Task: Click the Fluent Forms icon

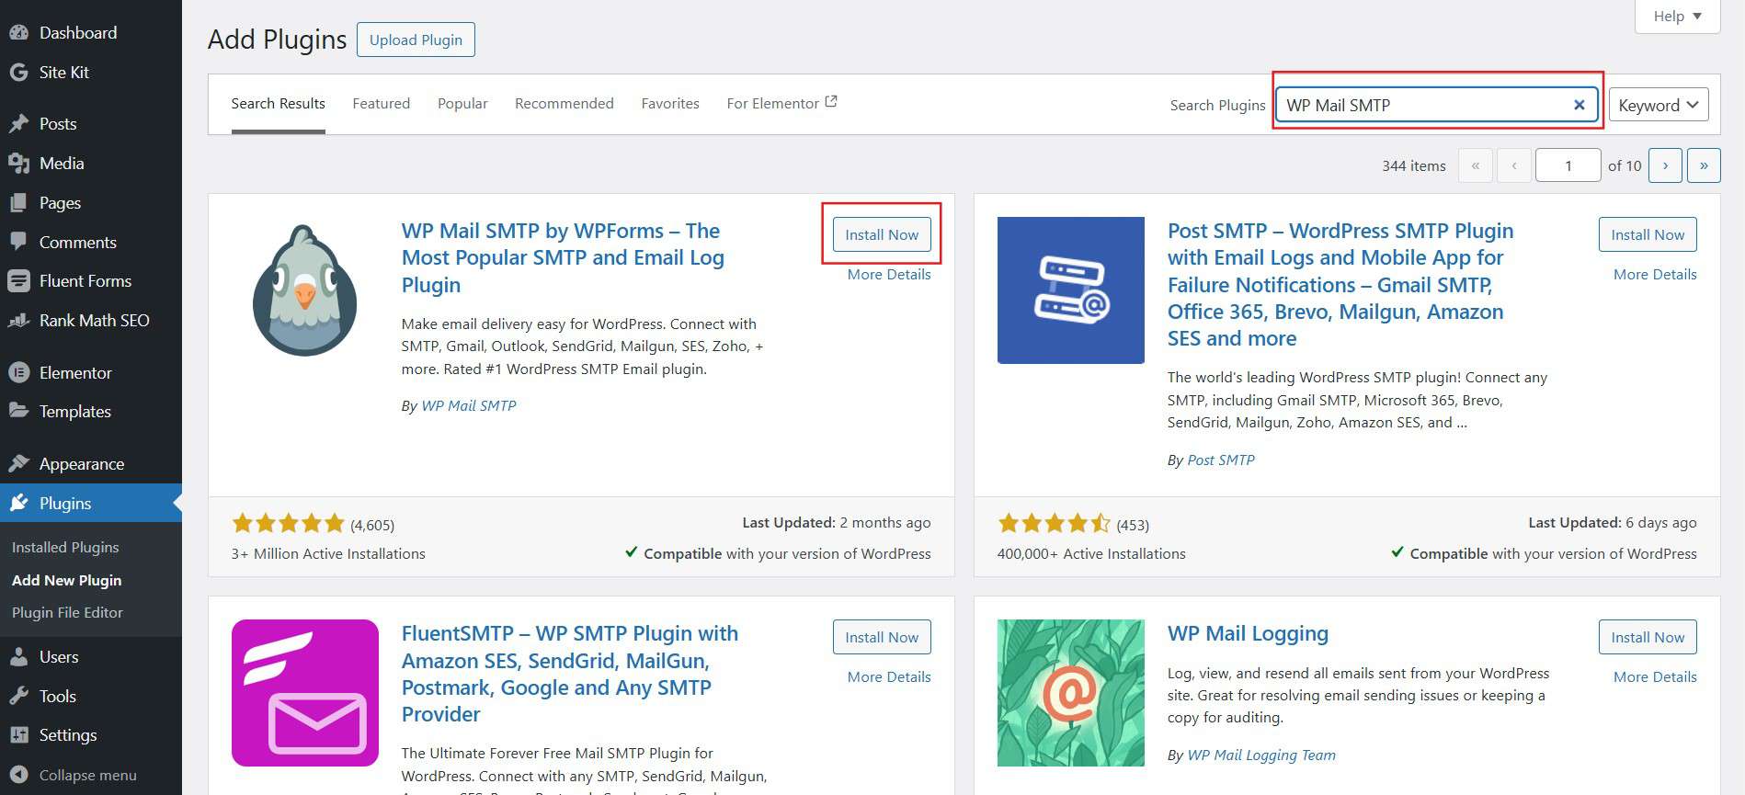Action: click(x=18, y=281)
